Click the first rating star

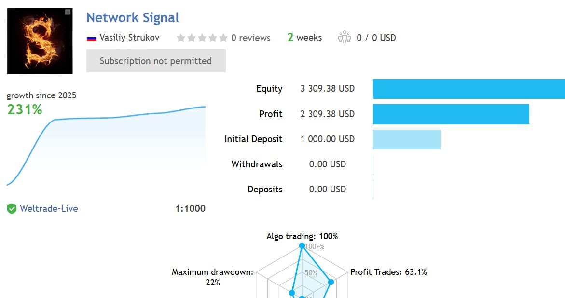(x=181, y=38)
